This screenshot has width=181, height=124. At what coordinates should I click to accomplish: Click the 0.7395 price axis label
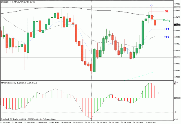[x=177, y=71]
